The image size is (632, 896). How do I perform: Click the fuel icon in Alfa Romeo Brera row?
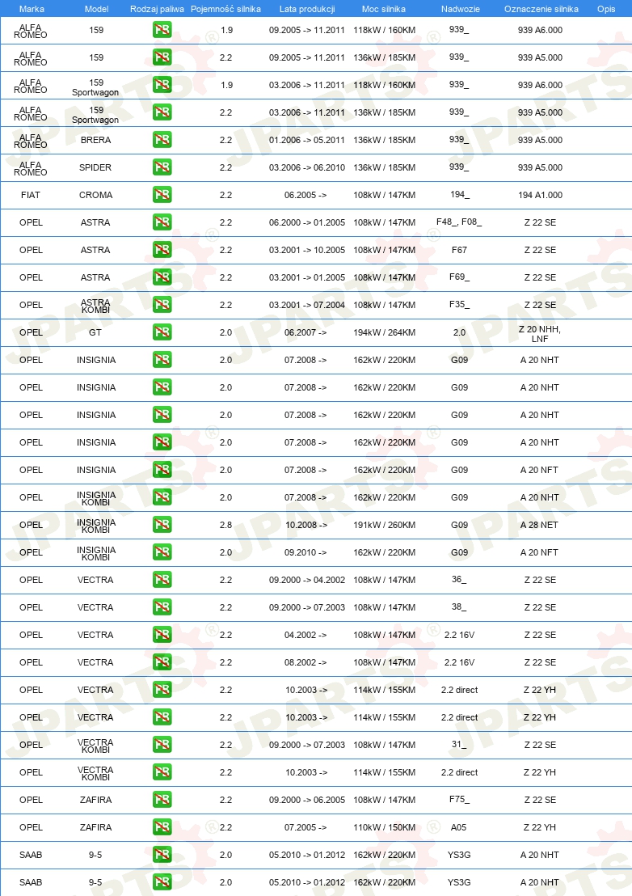tap(162, 140)
